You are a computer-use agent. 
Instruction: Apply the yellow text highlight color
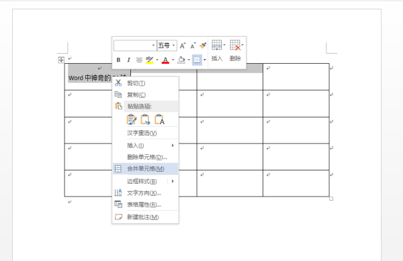pyautogui.click(x=149, y=60)
